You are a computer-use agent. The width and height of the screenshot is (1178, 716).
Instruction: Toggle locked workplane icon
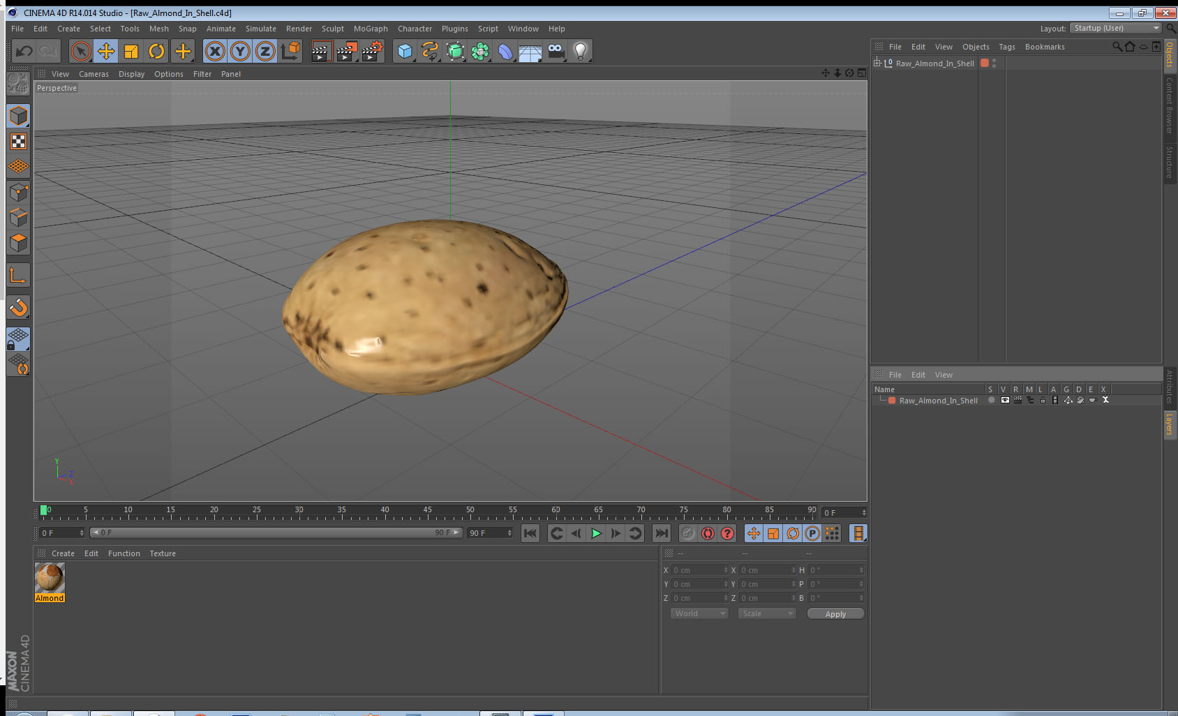click(x=18, y=339)
